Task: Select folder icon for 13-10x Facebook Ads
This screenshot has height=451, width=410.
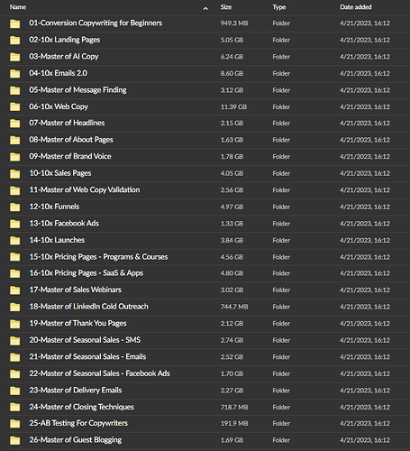Action: (15, 224)
